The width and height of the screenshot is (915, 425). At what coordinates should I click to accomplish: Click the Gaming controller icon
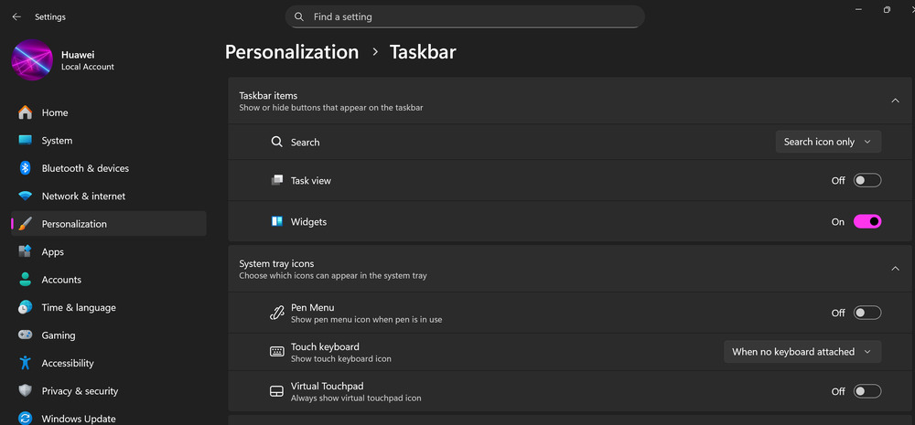pos(25,335)
